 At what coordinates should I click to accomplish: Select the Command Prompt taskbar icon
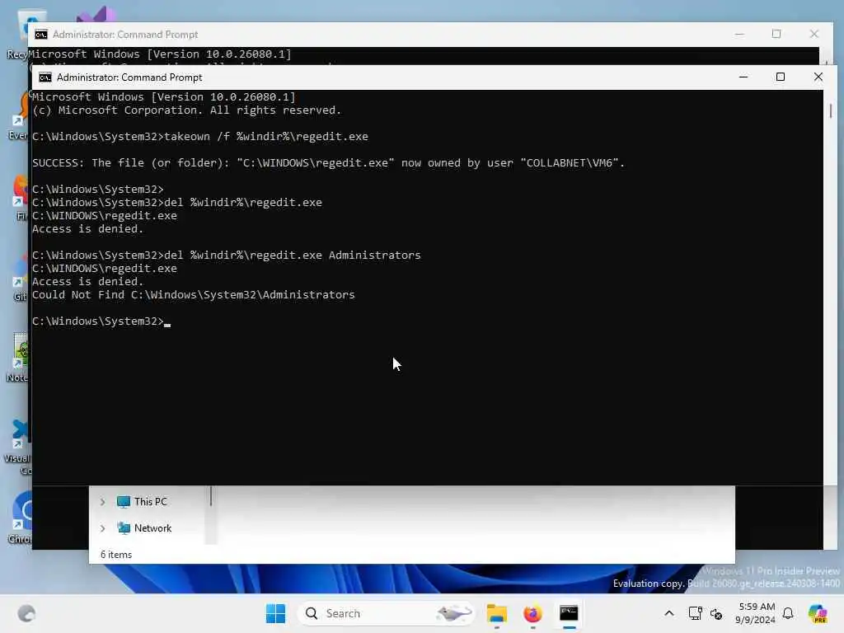pos(569,613)
